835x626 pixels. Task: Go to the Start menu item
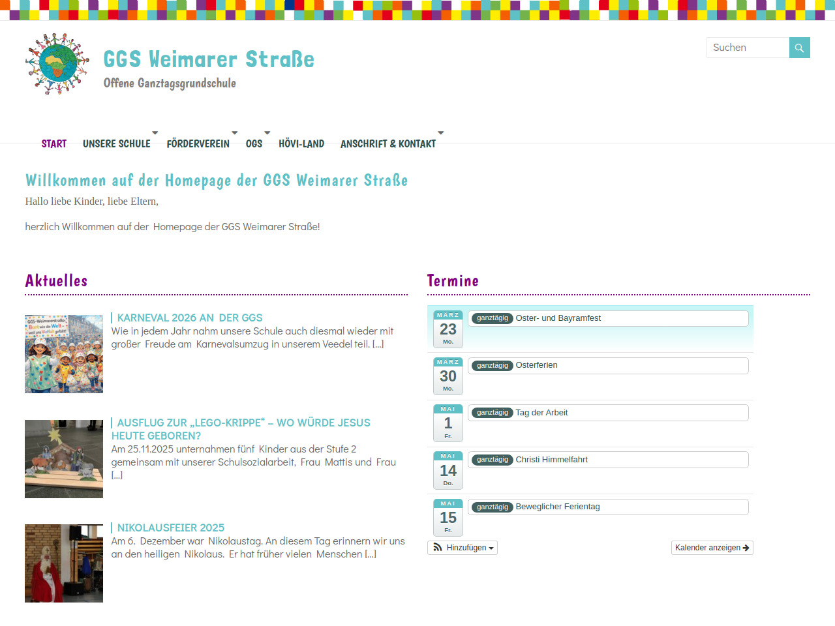coord(54,144)
